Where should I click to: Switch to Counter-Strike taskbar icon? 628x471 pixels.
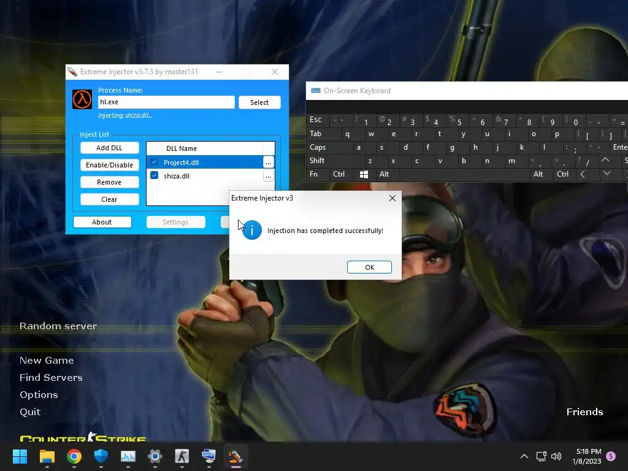(x=182, y=456)
